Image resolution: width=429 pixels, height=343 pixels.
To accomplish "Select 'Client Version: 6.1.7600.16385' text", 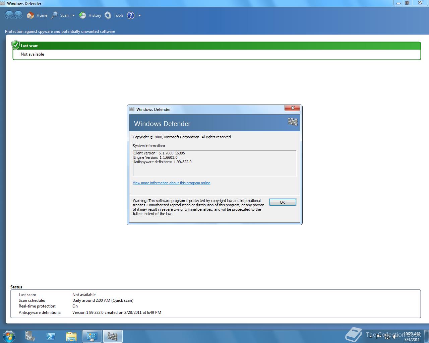I will point(159,153).
